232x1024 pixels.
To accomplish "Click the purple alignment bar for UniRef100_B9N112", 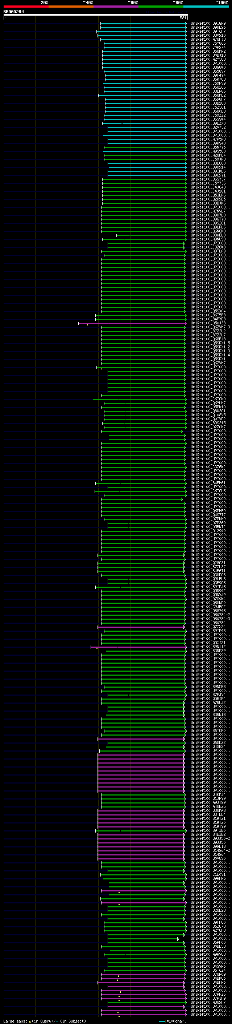I will click(x=138, y=647).
